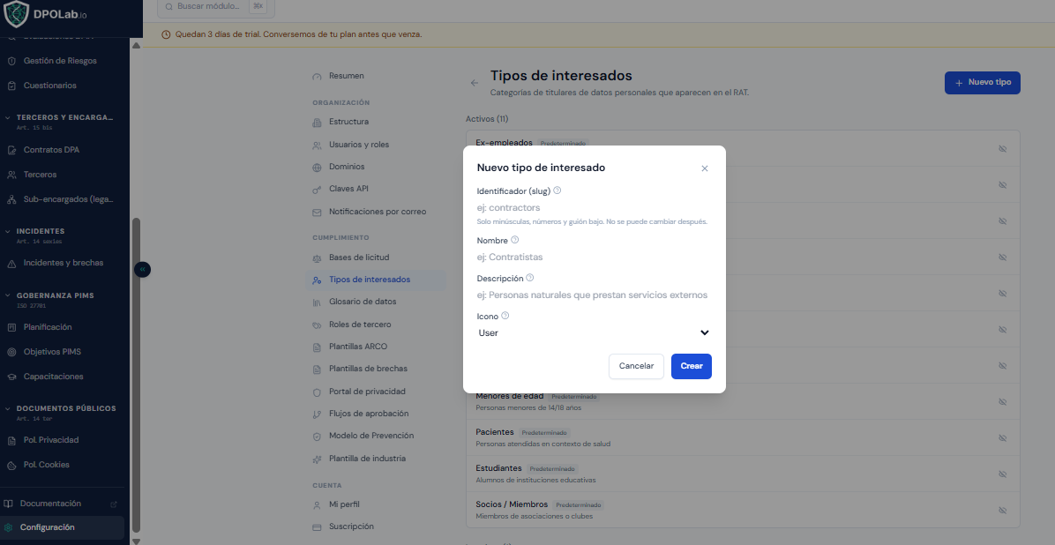Image resolution: width=1055 pixels, height=545 pixels.
Task: Open Flujos de aprobación settings
Action: coord(376,413)
